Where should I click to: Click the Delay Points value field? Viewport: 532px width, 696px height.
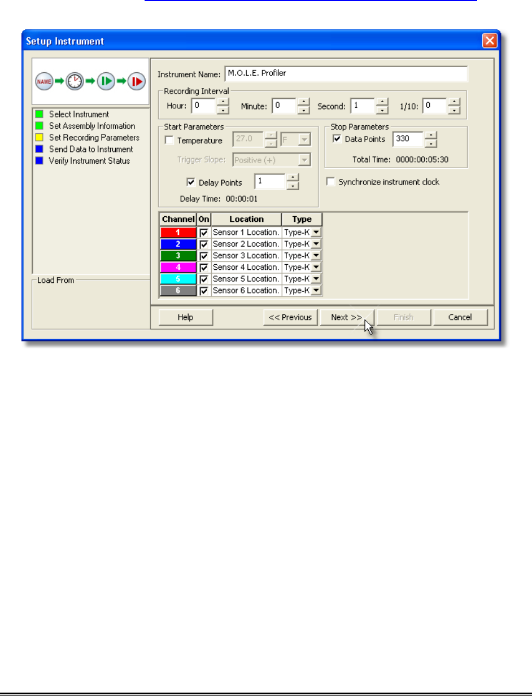[271, 181]
